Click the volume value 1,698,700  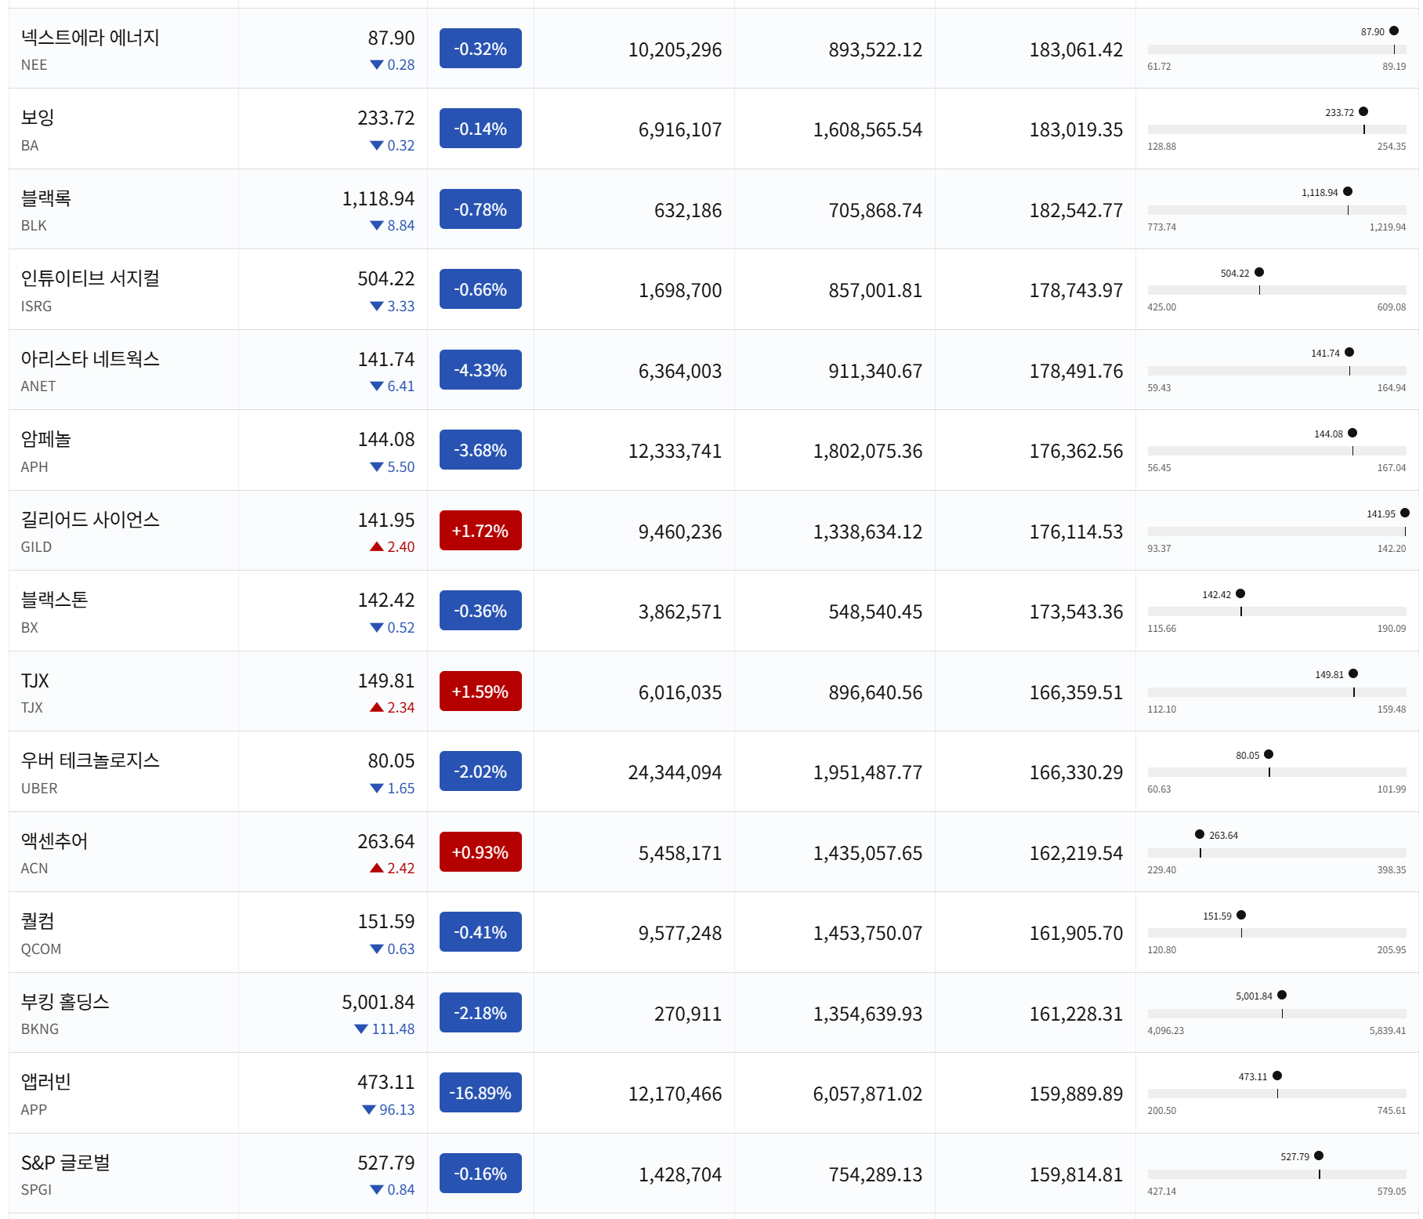click(680, 290)
